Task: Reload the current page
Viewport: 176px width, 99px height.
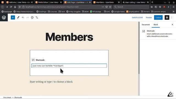Action: (11, 7)
